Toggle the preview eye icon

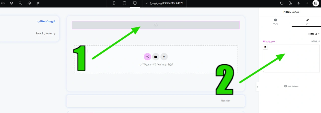coord(3,3)
